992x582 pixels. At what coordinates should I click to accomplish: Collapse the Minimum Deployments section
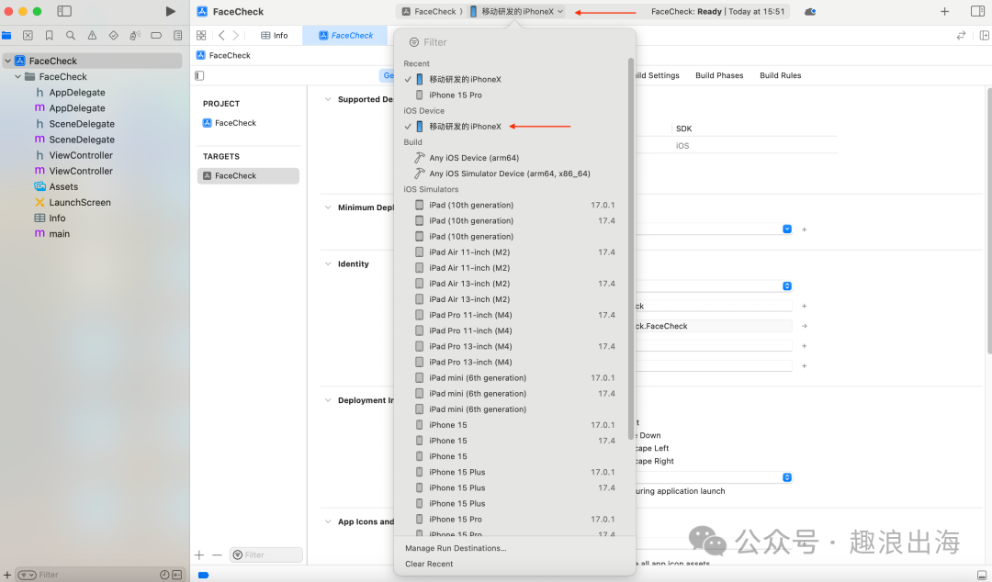point(328,207)
